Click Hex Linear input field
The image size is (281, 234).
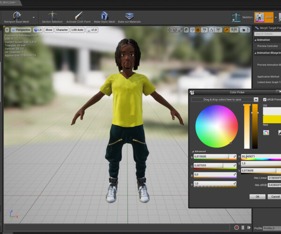point(274,178)
